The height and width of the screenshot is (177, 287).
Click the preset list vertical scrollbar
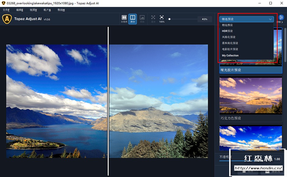point(285,45)
